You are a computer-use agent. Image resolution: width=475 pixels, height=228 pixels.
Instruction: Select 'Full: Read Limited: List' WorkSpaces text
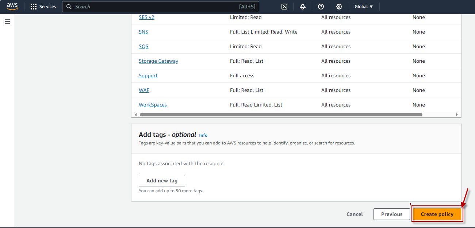pos(256,105)
